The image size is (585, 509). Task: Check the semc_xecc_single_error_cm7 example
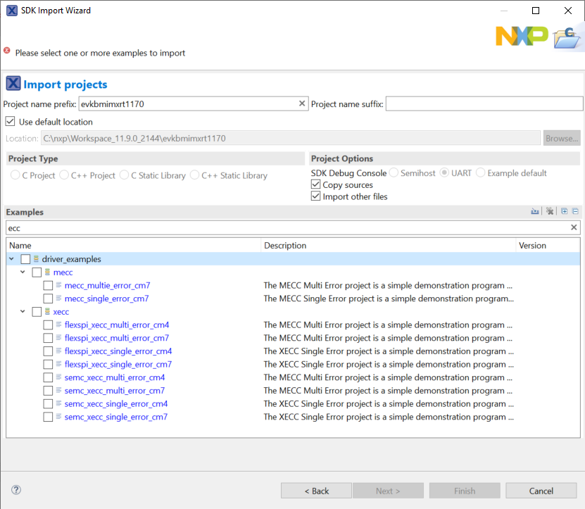[x=48, y=417]
